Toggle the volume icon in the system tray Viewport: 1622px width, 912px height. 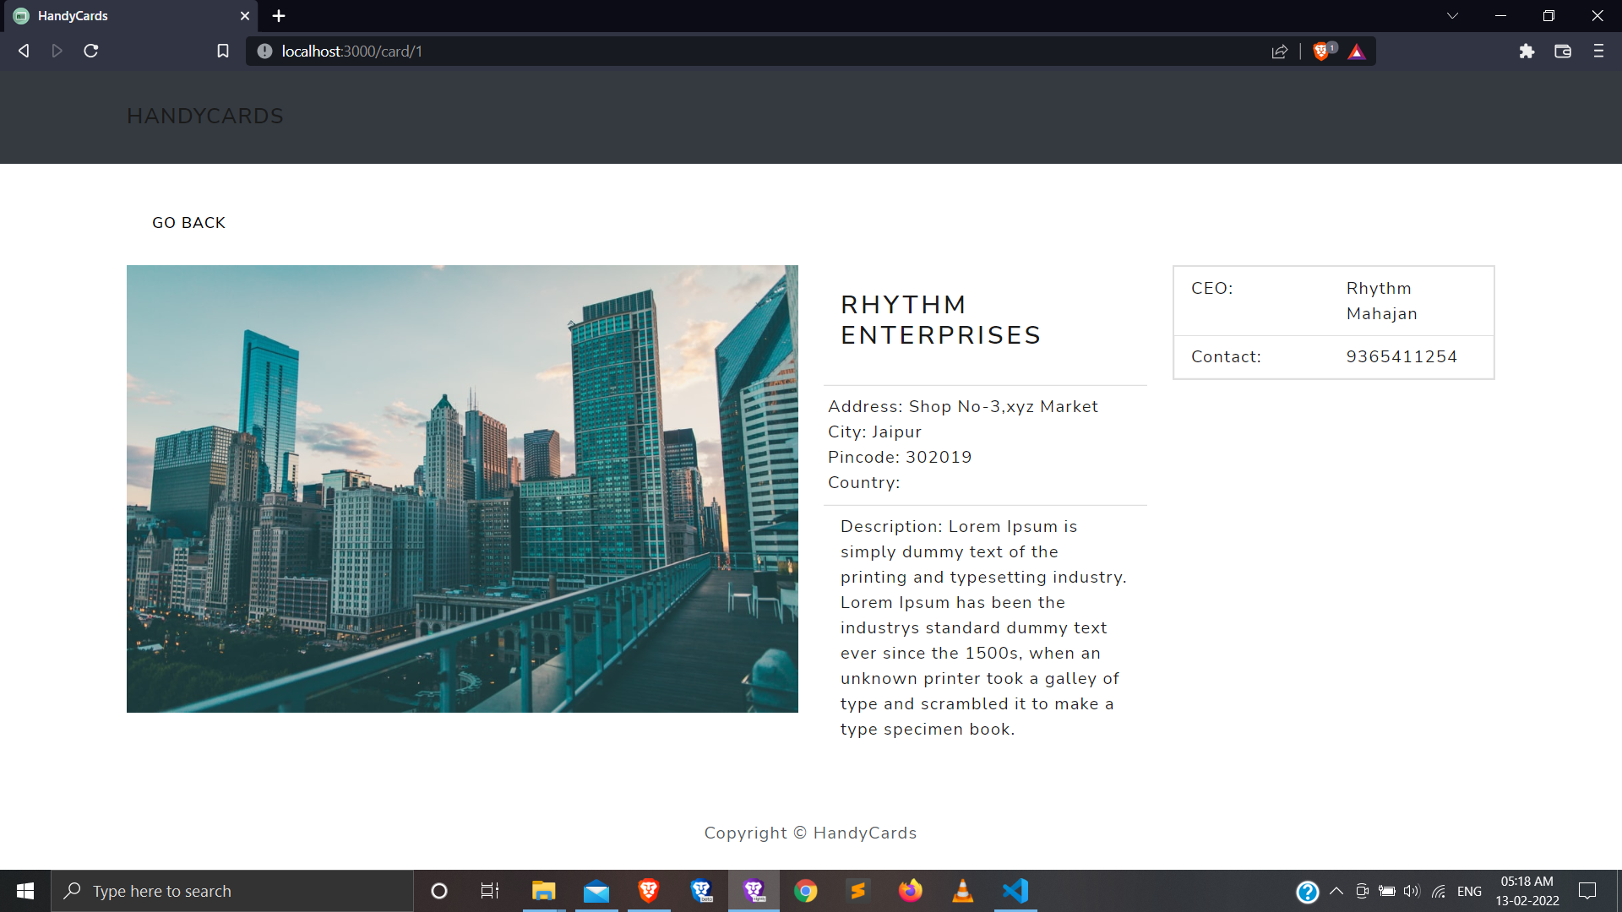coord(1412,891)
